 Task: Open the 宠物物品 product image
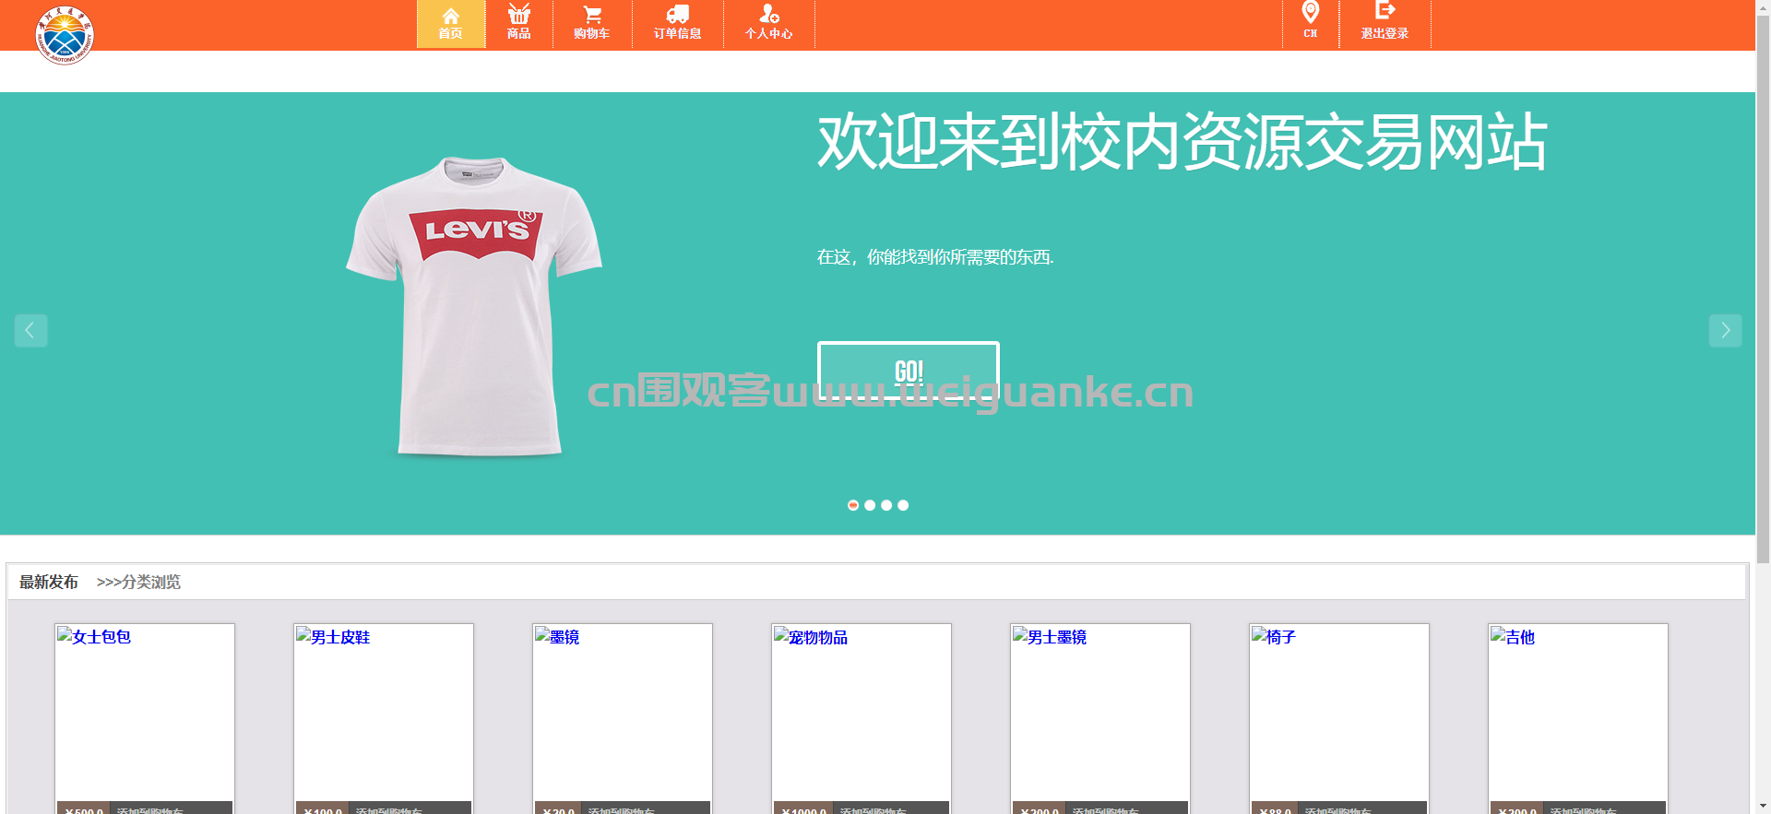861,713
